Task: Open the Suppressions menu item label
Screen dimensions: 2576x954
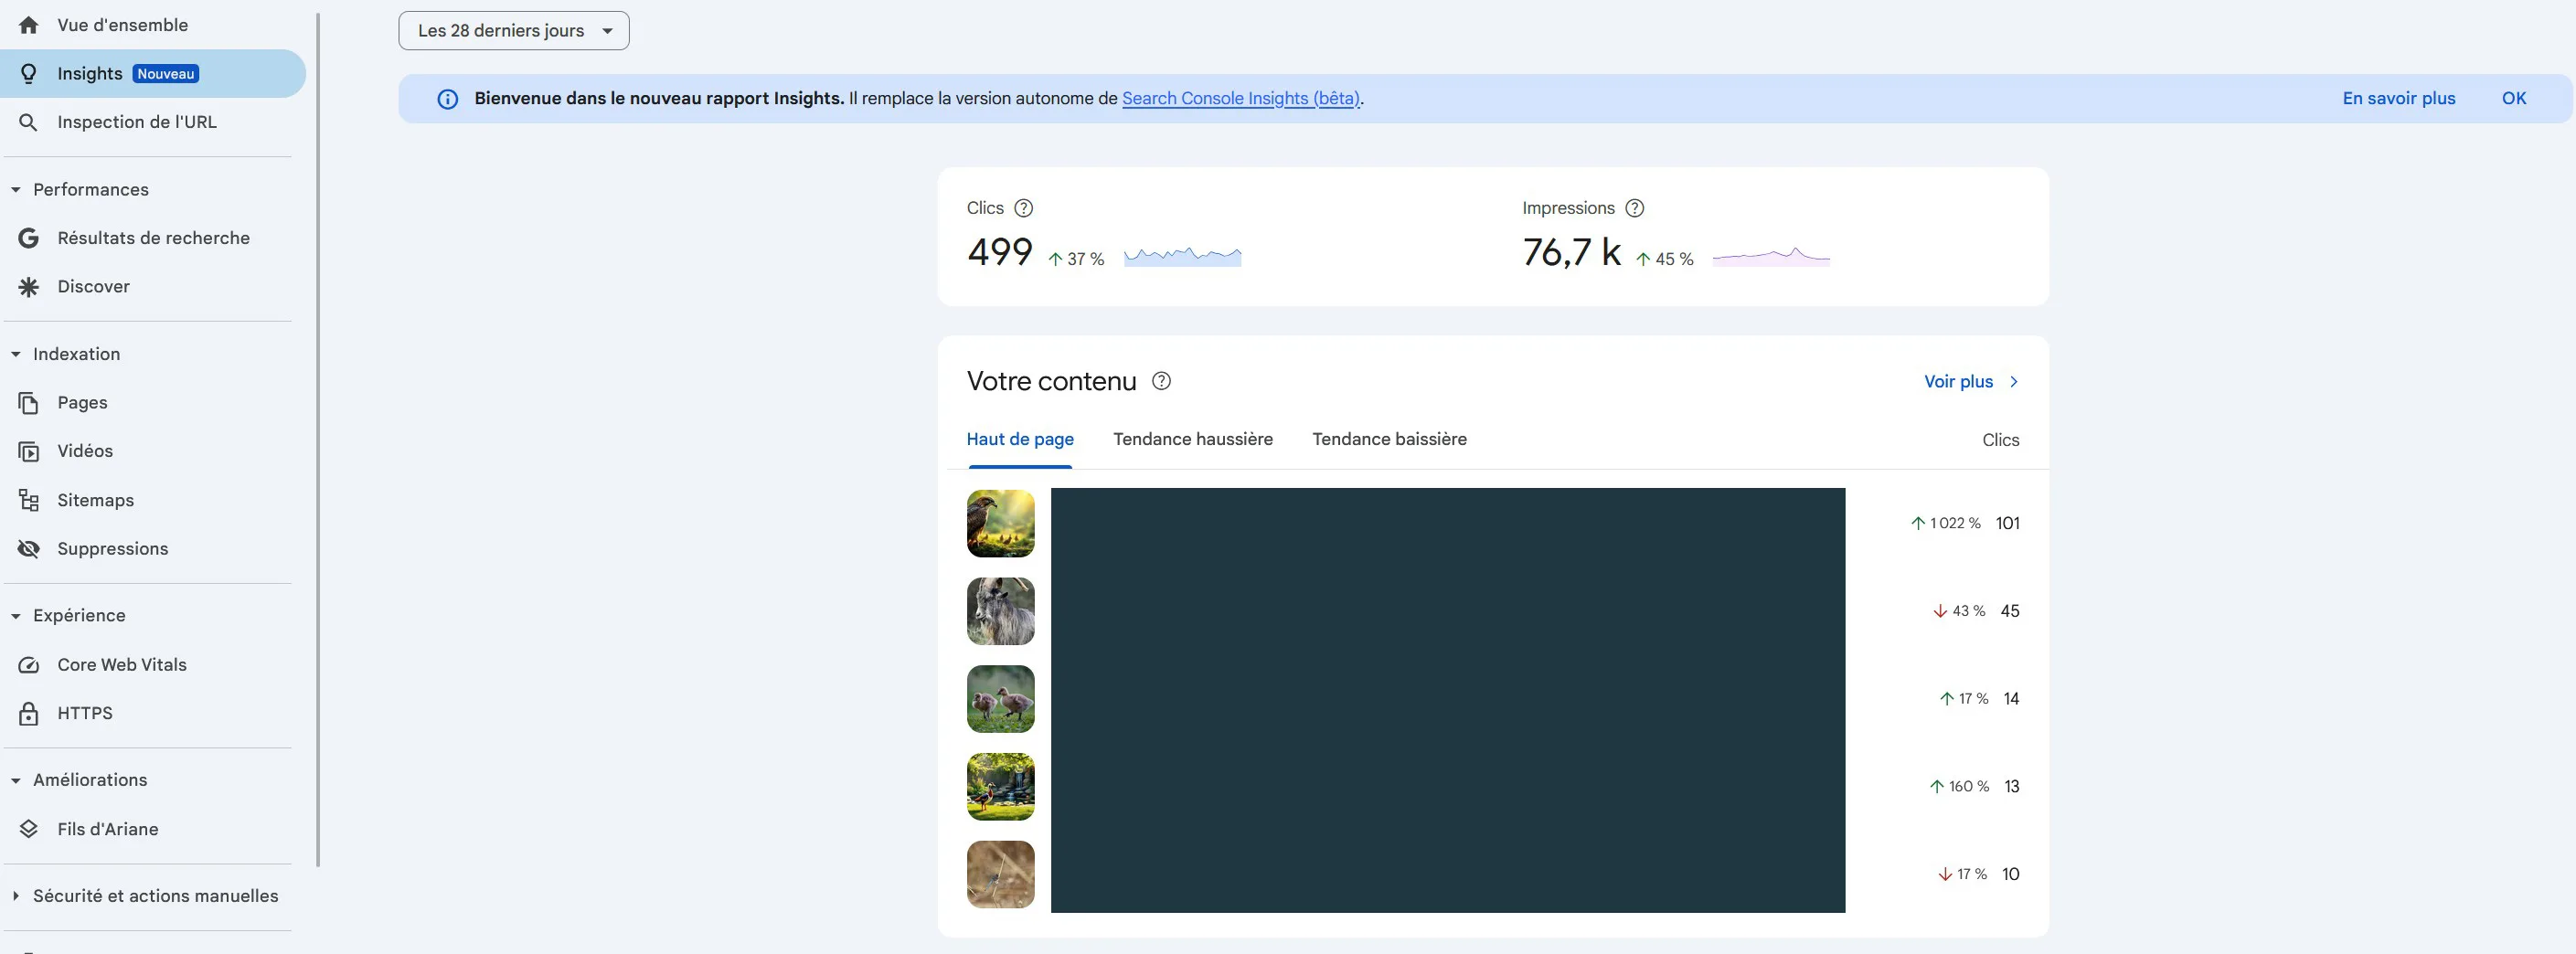Action: pos(113,549)
